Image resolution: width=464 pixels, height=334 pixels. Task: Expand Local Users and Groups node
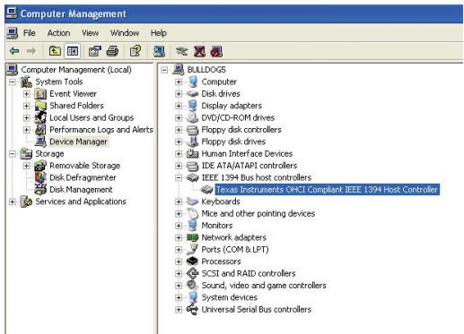pos(27,118)
